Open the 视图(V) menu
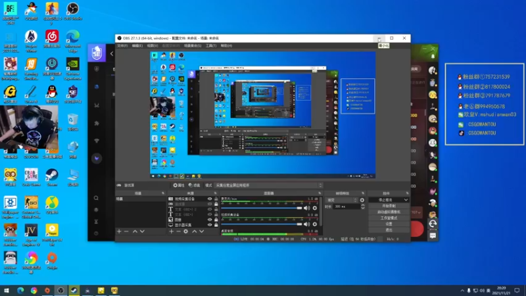The image size is (526, 296). [x=153, y=45]
